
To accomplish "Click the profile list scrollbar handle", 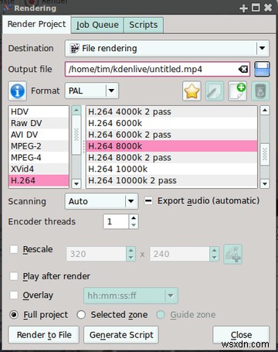I will pyautogui.click(x=265, y=155).
